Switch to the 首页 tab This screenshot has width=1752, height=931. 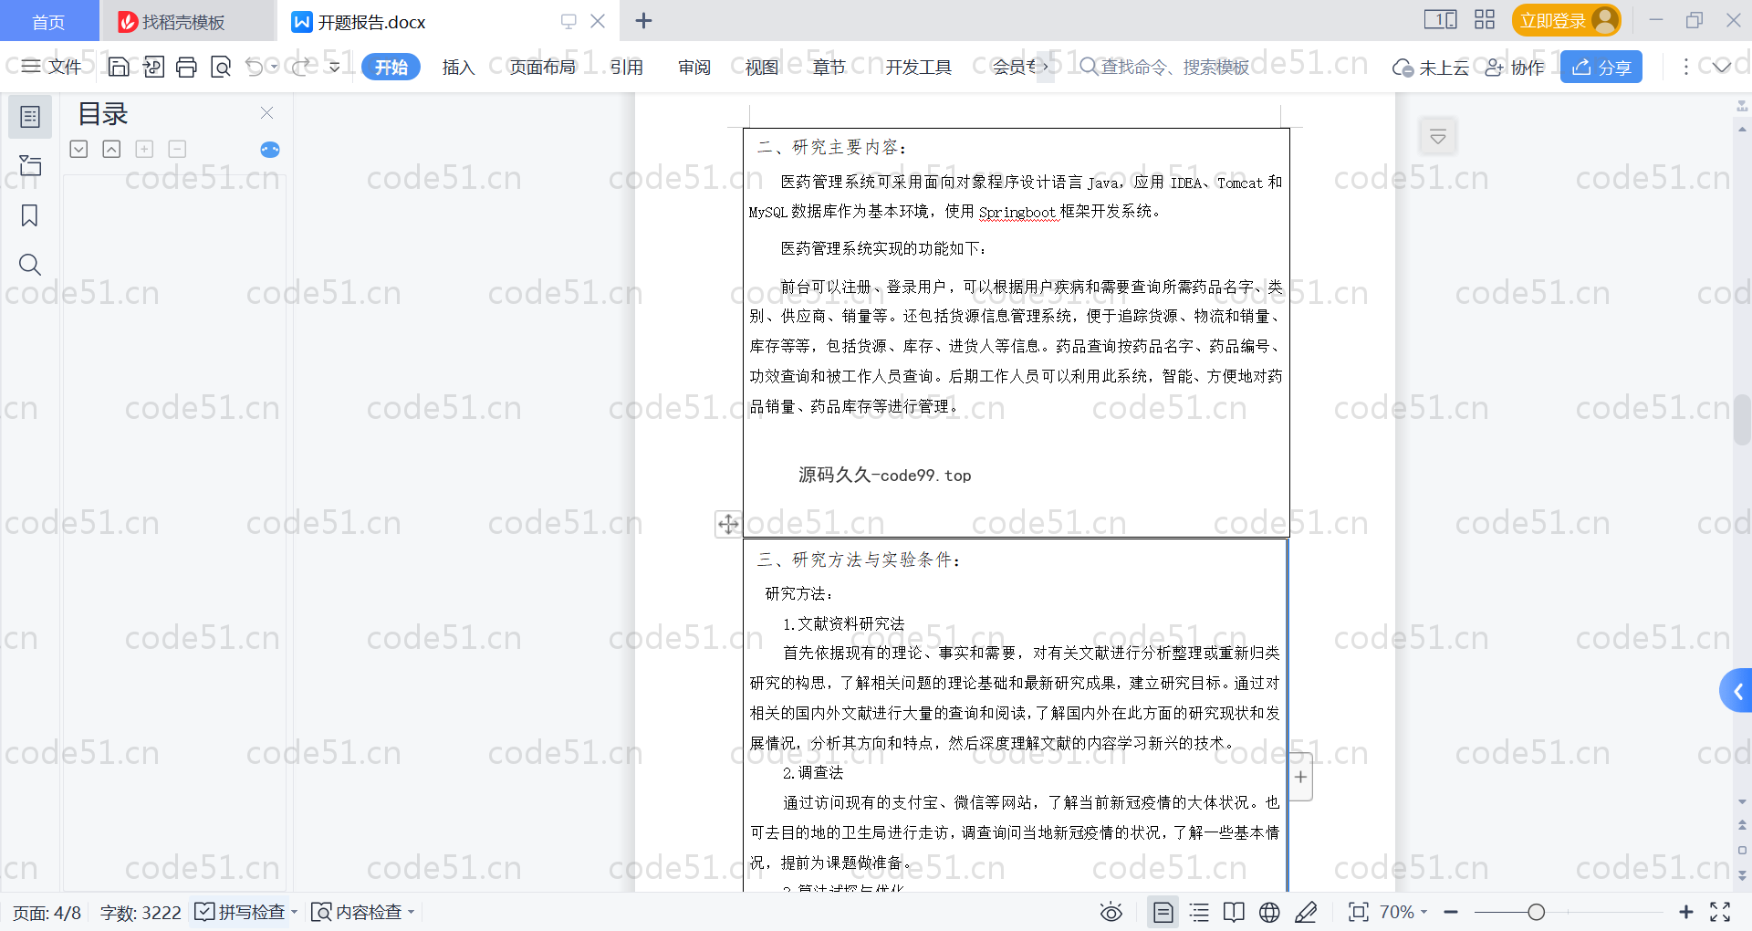tap(48, 21)
